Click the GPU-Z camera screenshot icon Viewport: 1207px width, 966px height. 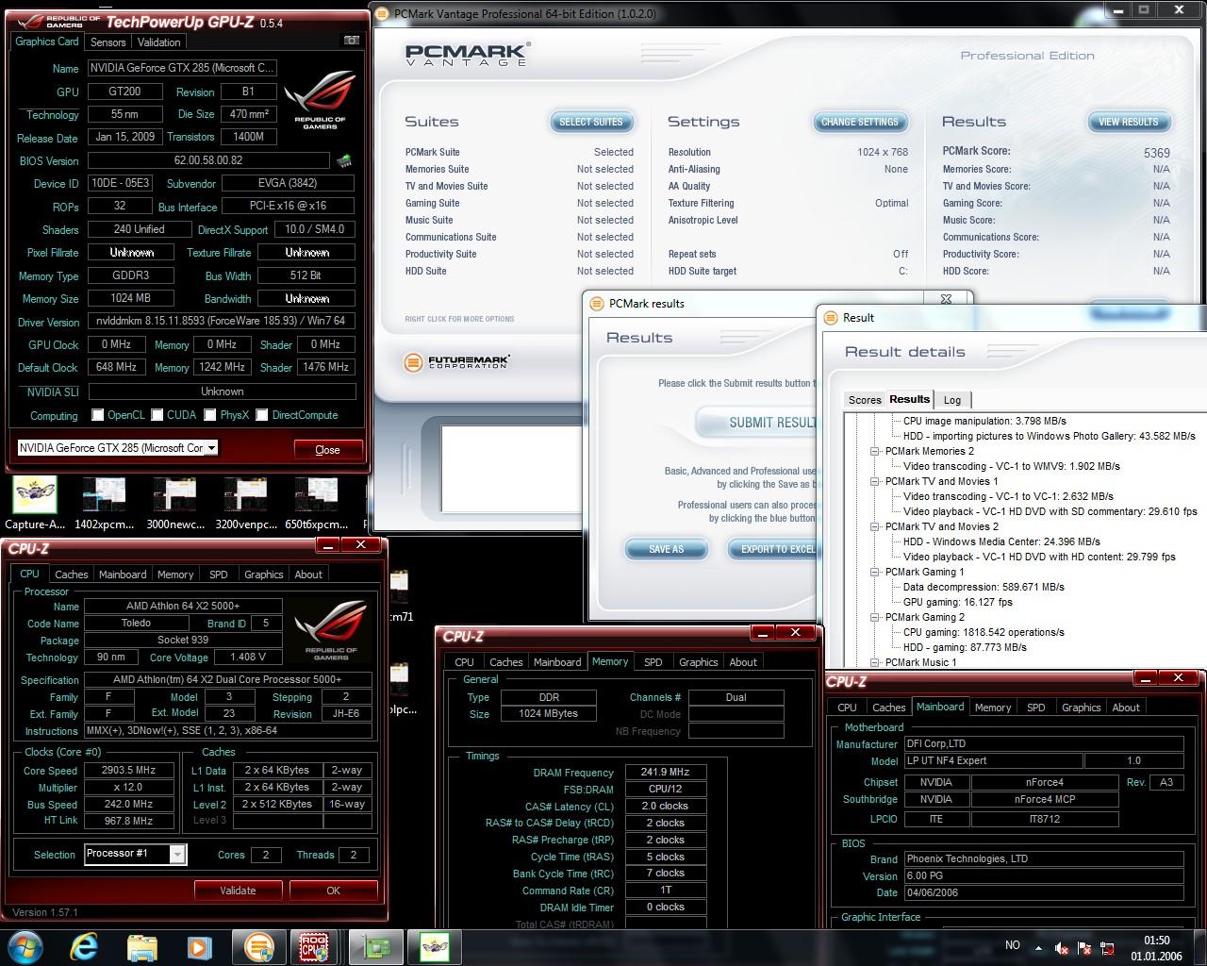click(x=351, y=41)
